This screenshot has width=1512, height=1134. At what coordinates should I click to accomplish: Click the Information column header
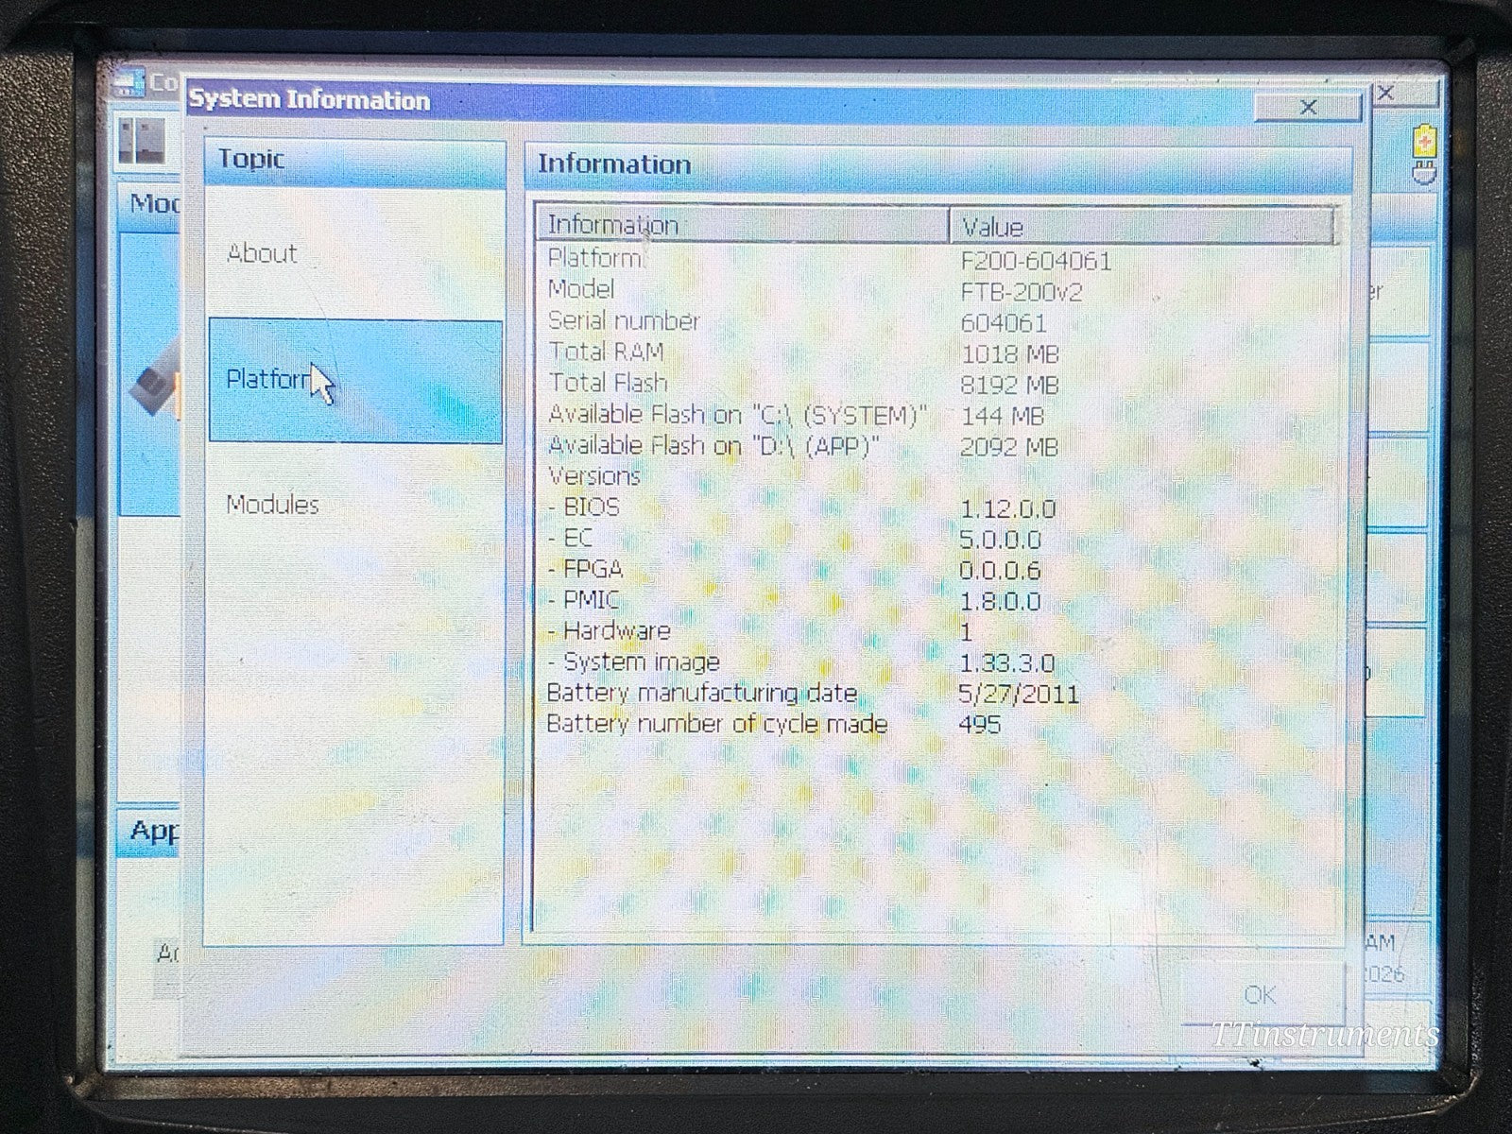tap(743, 225)
